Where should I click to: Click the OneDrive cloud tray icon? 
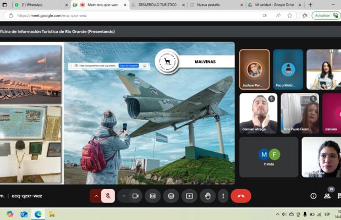pos(291,215)
